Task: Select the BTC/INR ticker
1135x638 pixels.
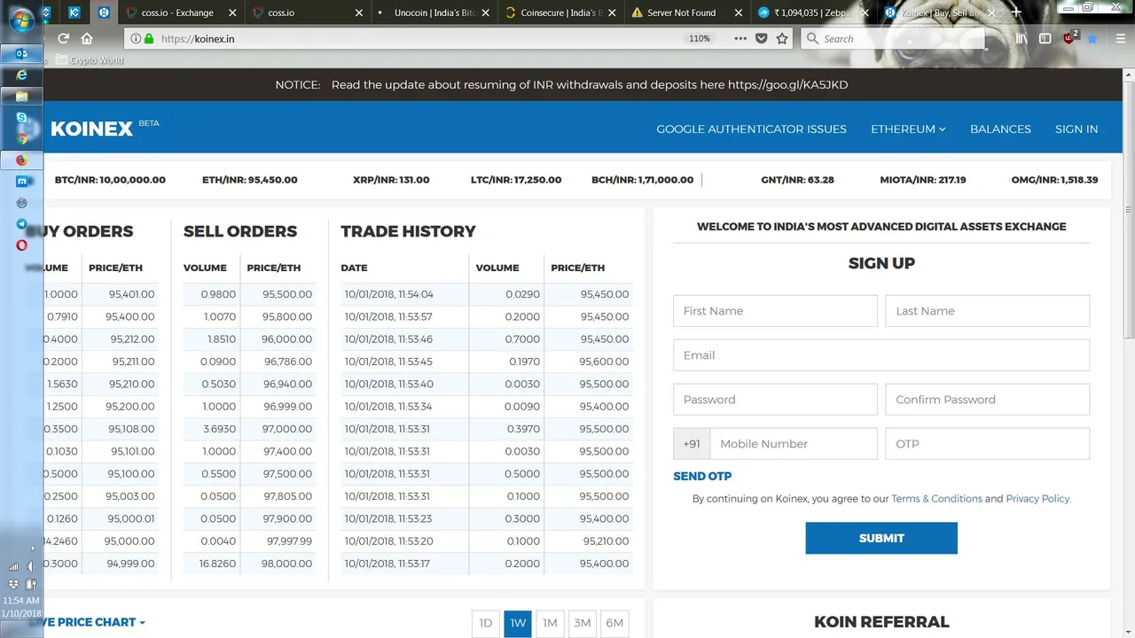Action: (x=110, y=180)
